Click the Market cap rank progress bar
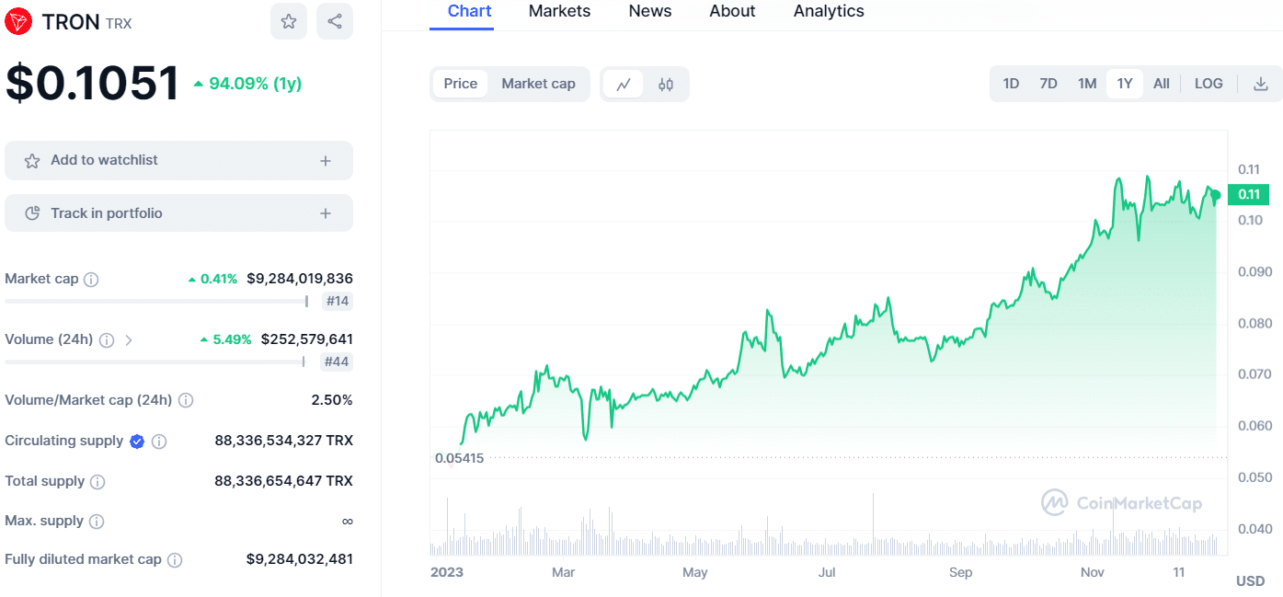Viewport: 1283px width, 597px height. pos(156,301)
